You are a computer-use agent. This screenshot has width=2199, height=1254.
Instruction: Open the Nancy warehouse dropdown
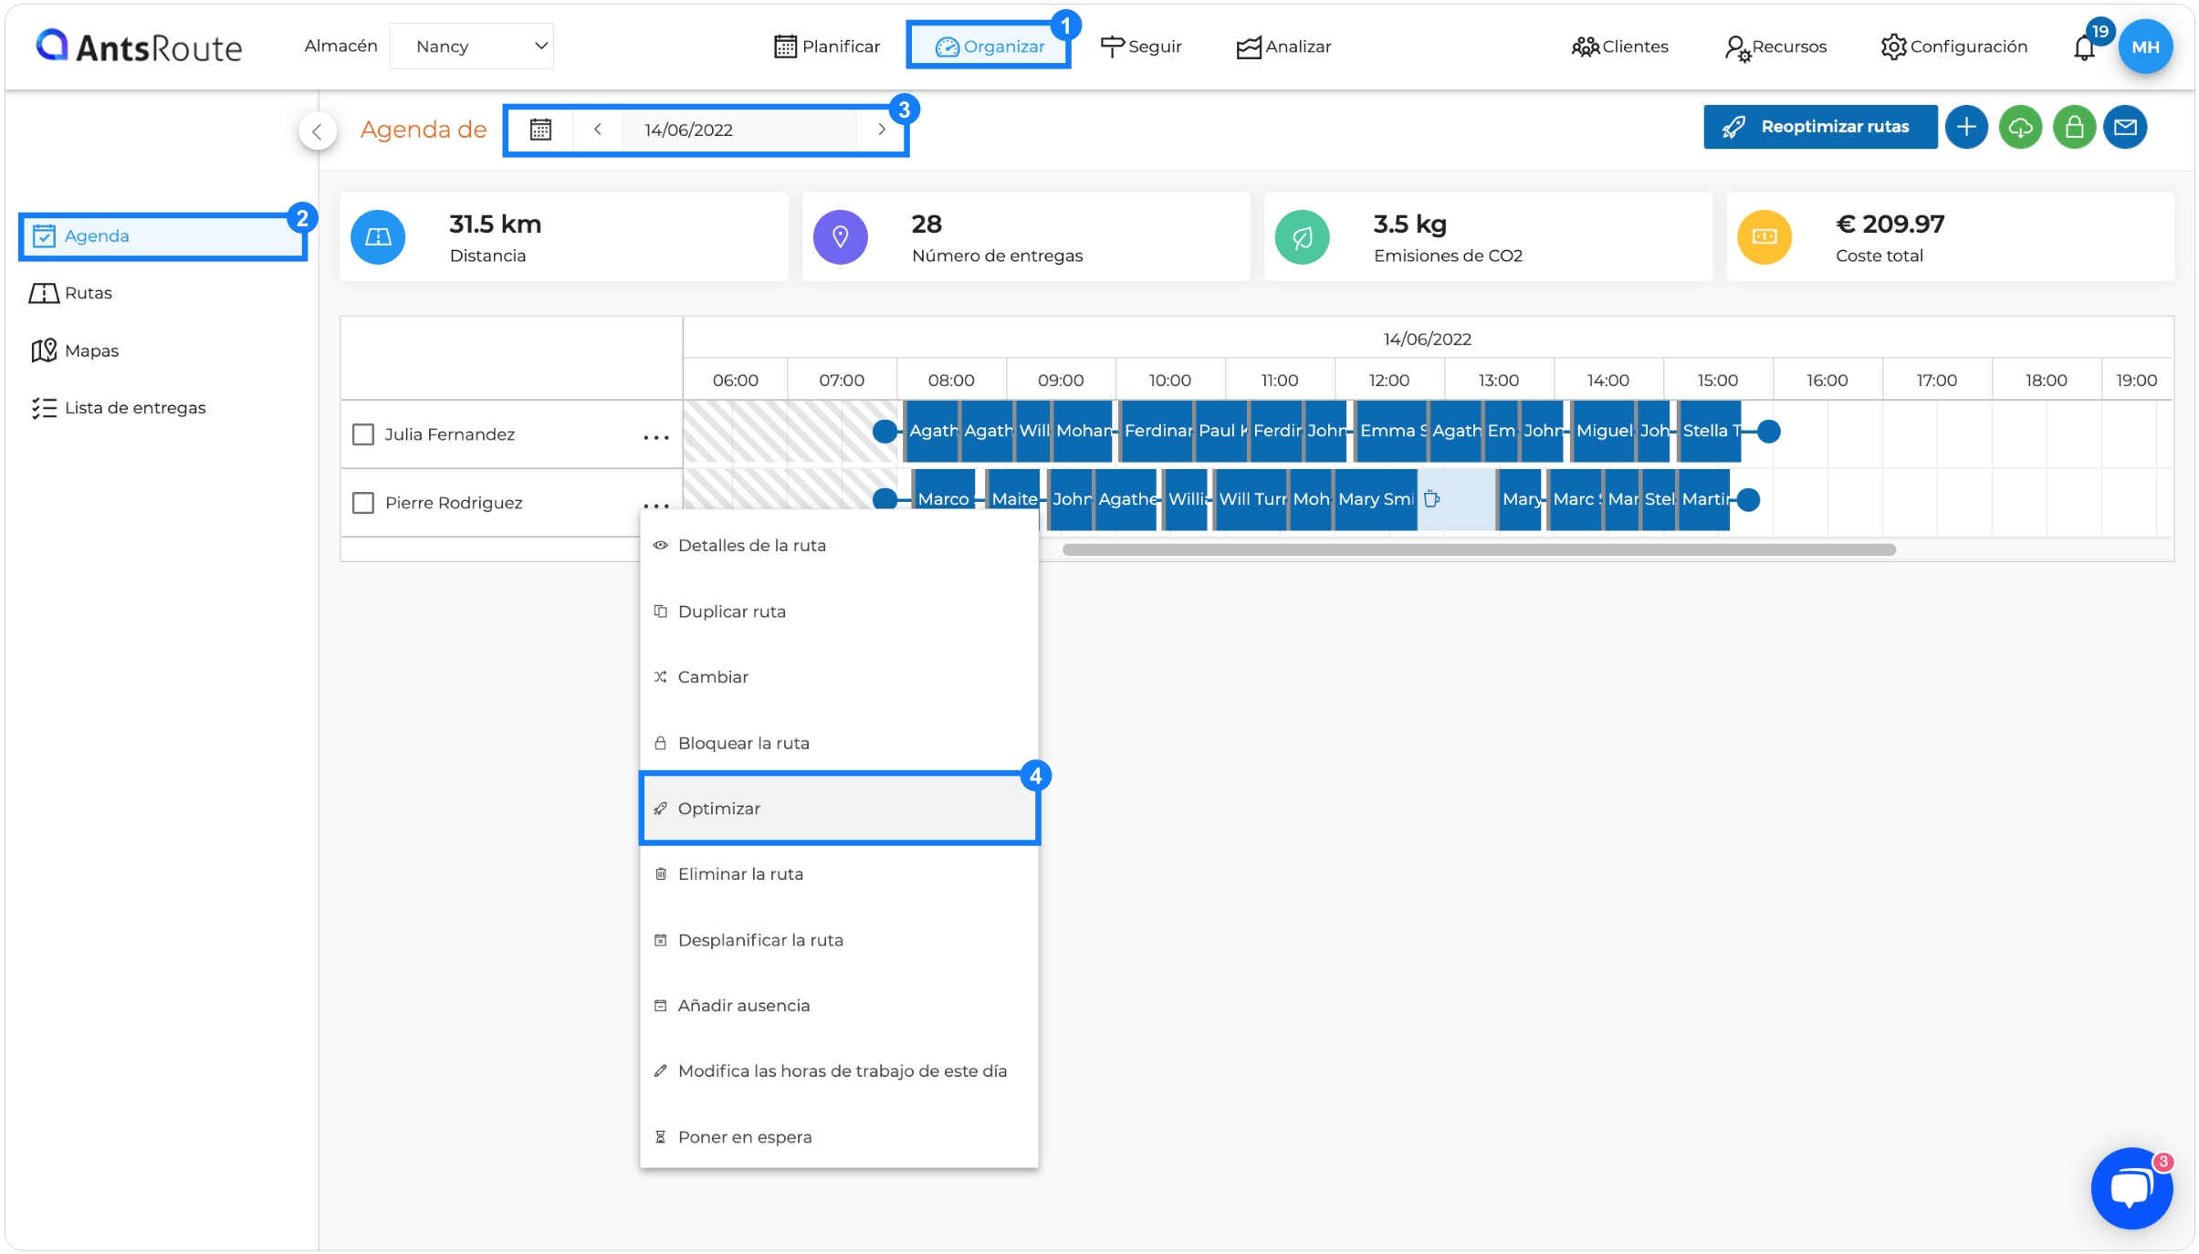(471, 46)
